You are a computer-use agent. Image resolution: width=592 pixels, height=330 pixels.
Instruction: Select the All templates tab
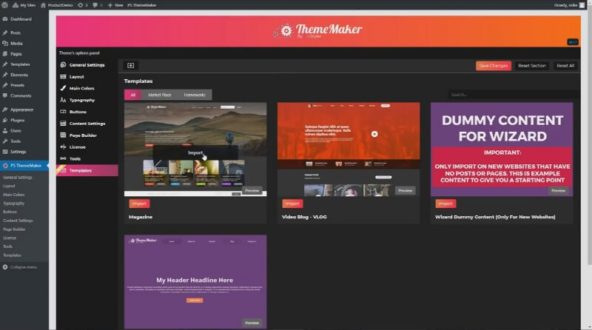point(133,95)
